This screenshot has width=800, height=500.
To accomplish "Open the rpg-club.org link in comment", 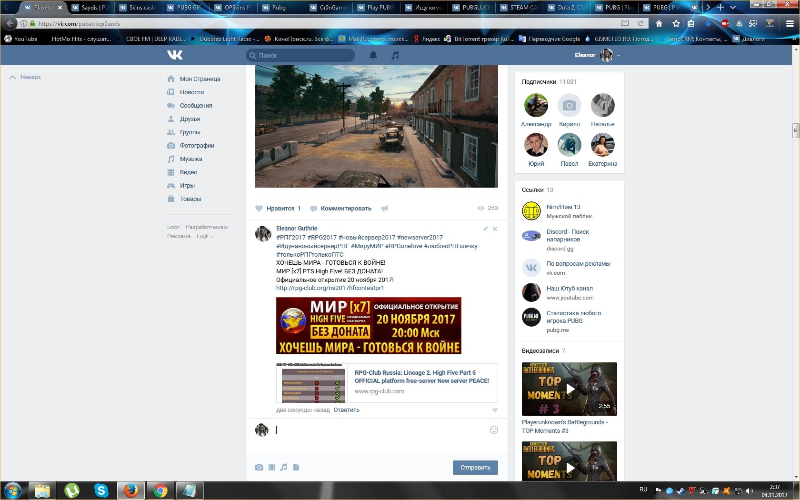I will (330, 288).
